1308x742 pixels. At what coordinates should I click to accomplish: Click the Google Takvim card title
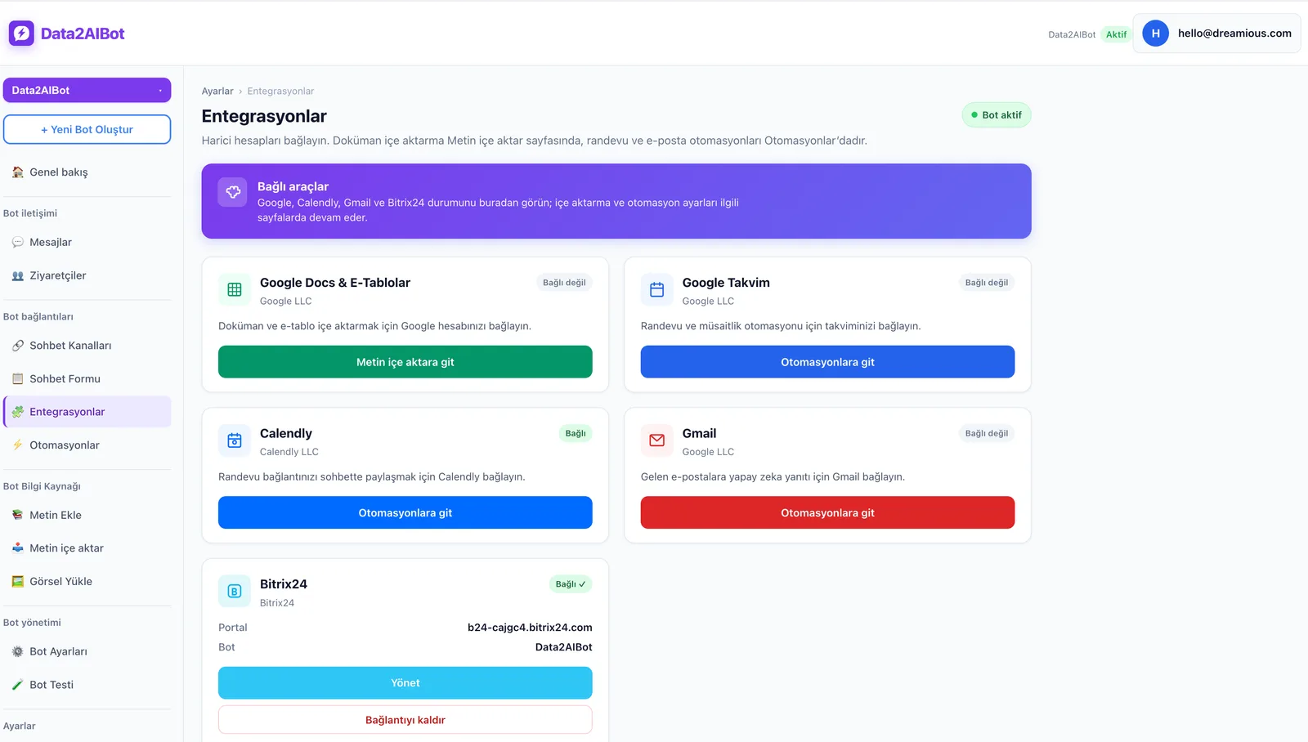click(726, 283)
